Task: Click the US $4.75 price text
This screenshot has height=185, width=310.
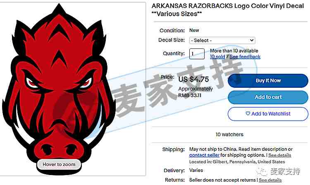Action: pos(193,79)
